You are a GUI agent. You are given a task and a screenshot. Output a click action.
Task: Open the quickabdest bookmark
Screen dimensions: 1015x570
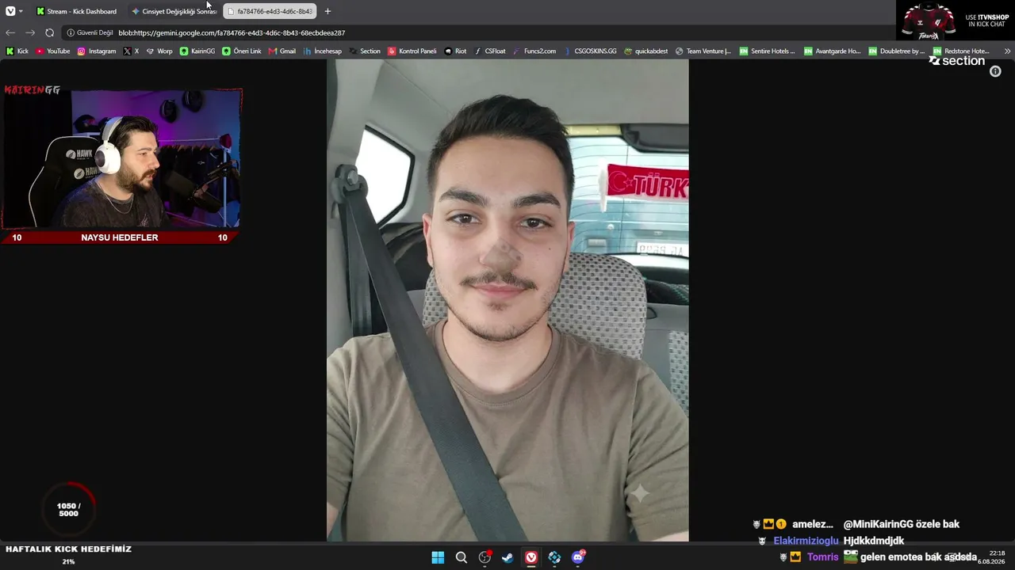pos(646,51)
